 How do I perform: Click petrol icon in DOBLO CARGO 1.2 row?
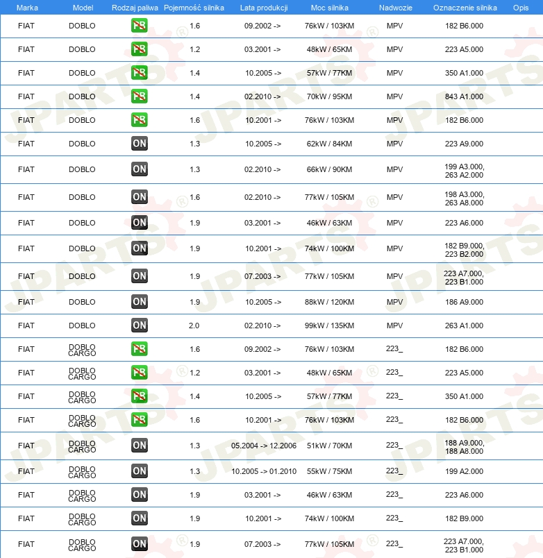(139, 373)
